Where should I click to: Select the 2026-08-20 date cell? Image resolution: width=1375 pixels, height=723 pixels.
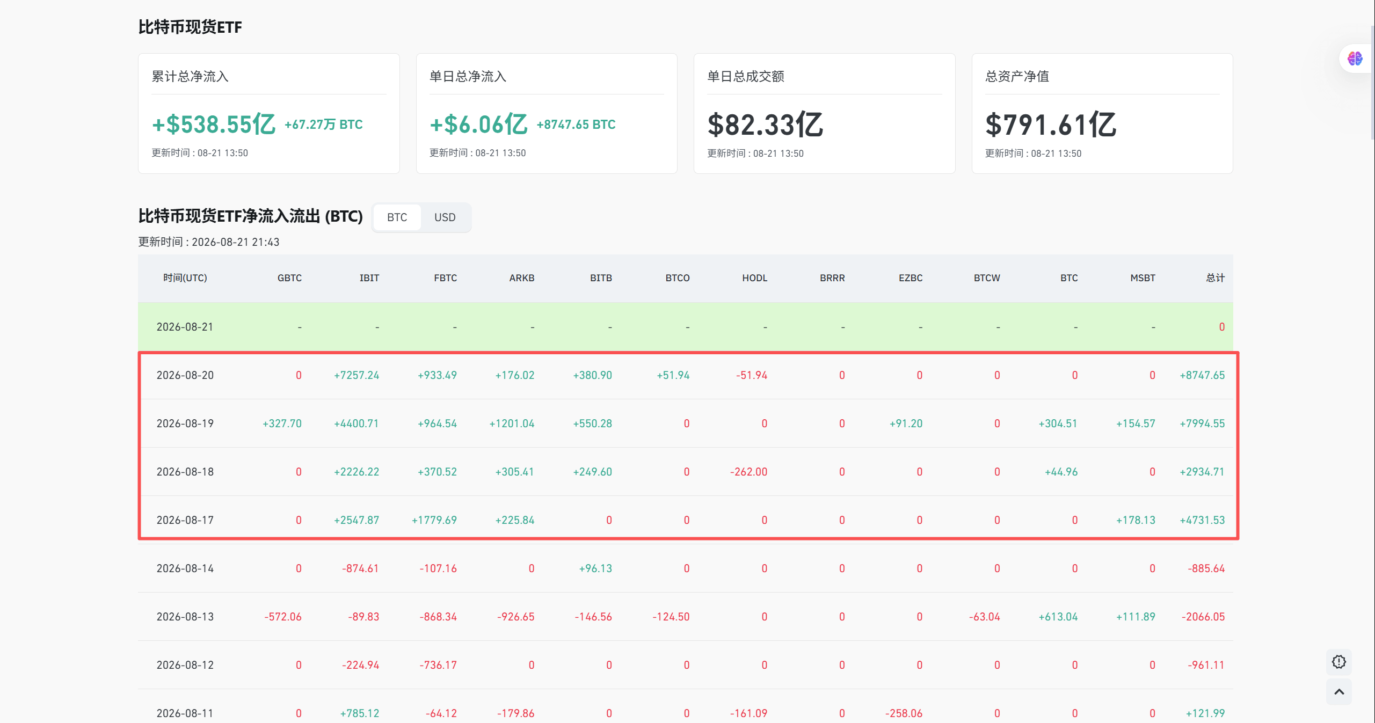click(x=185, y=375)
